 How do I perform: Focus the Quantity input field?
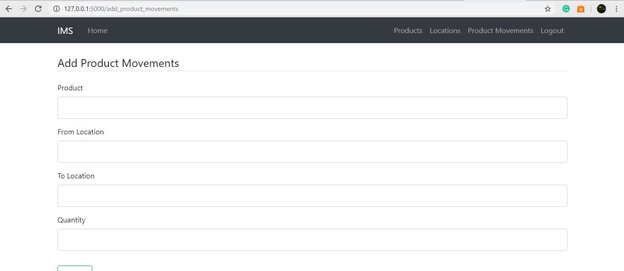click(312, 240)
